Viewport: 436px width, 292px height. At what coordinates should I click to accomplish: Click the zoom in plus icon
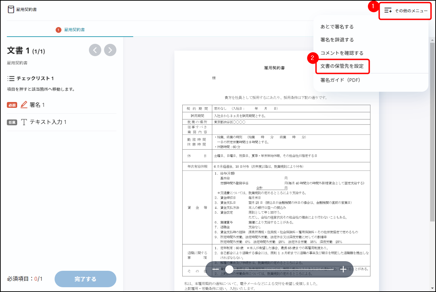coord(343,269)
